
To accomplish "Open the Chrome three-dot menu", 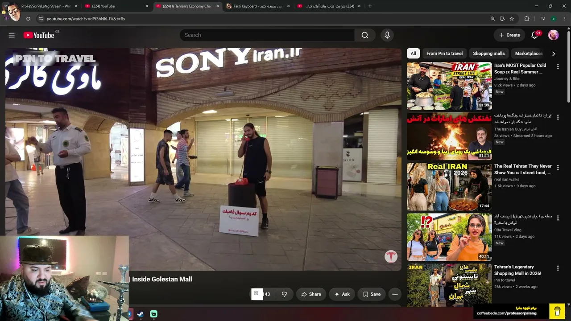I will (x=565, y=19).
